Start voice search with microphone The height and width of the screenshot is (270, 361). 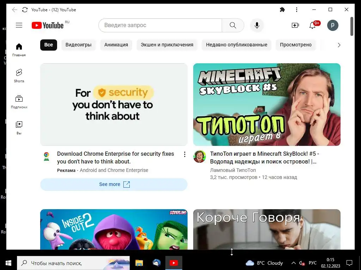257,25
